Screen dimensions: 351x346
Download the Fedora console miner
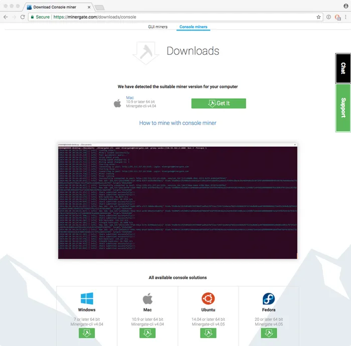[x=269, y=333]
